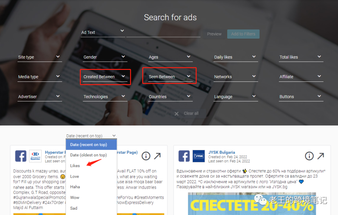The height and width of the screenshot is (215, 338).
Task: Open the Countries filter dropdown
Action: coord(170,97)
